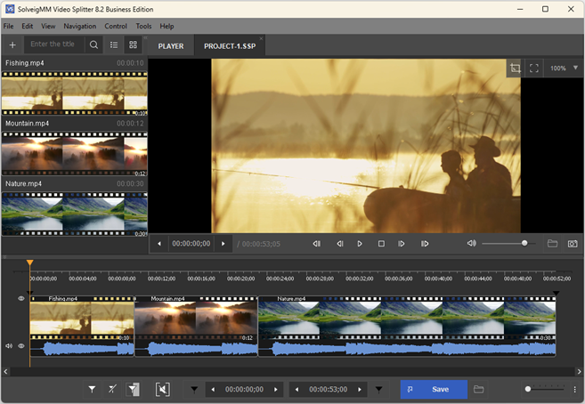Adjust the timeline zoom slider
This screenshot has height=404, width=585.
(x=545, y=389)
